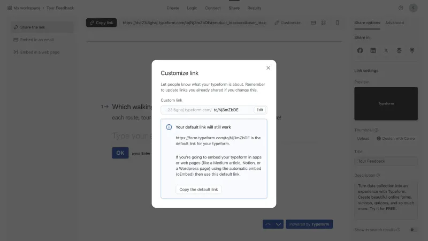Open the Connect tab
Viewport: 428px width, 241px height.
[213, 8]
